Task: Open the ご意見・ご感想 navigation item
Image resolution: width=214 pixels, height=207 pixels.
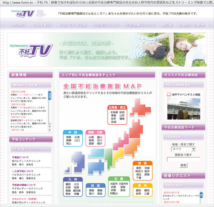Action: click(191, 25)
